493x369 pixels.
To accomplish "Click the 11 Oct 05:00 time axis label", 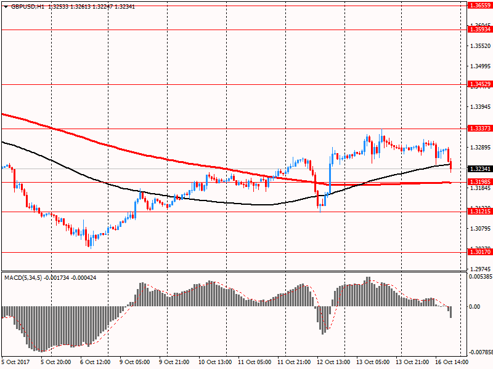I will (255, 362).
